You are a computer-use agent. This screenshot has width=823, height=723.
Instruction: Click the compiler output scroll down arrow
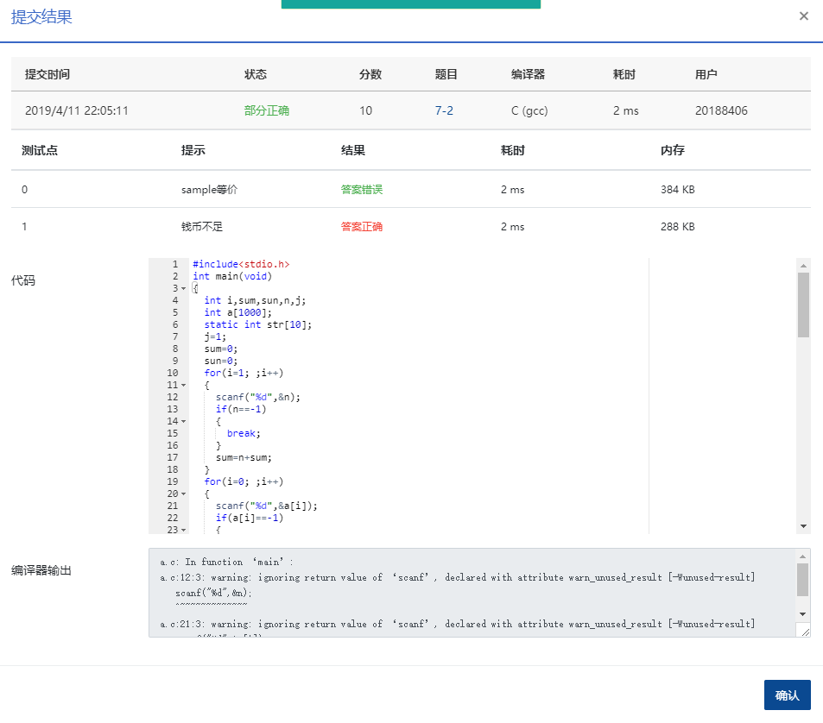coord(802,614)
